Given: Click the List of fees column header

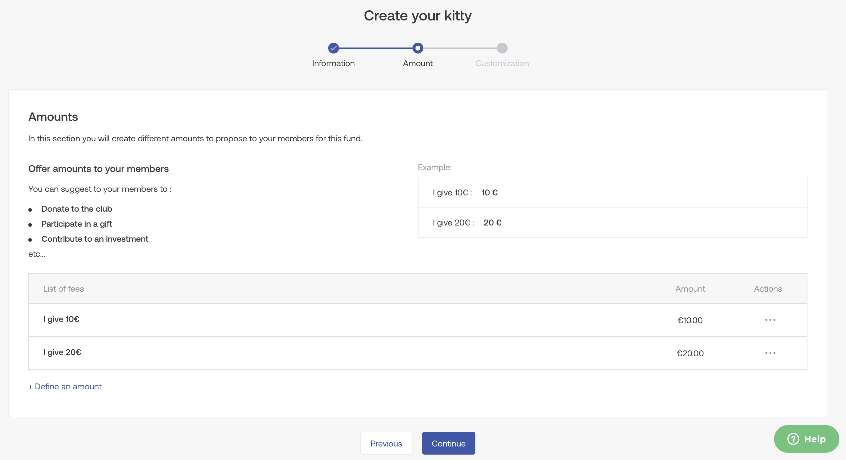Looking at the screenshot, I should pyautogui.click(x=64, y=289).
